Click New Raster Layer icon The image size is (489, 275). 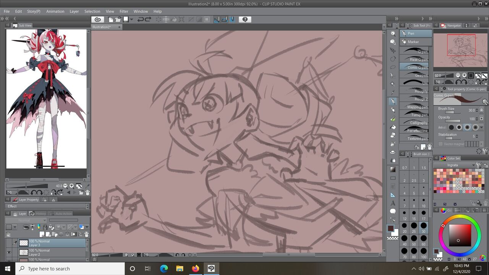[42, 234]
